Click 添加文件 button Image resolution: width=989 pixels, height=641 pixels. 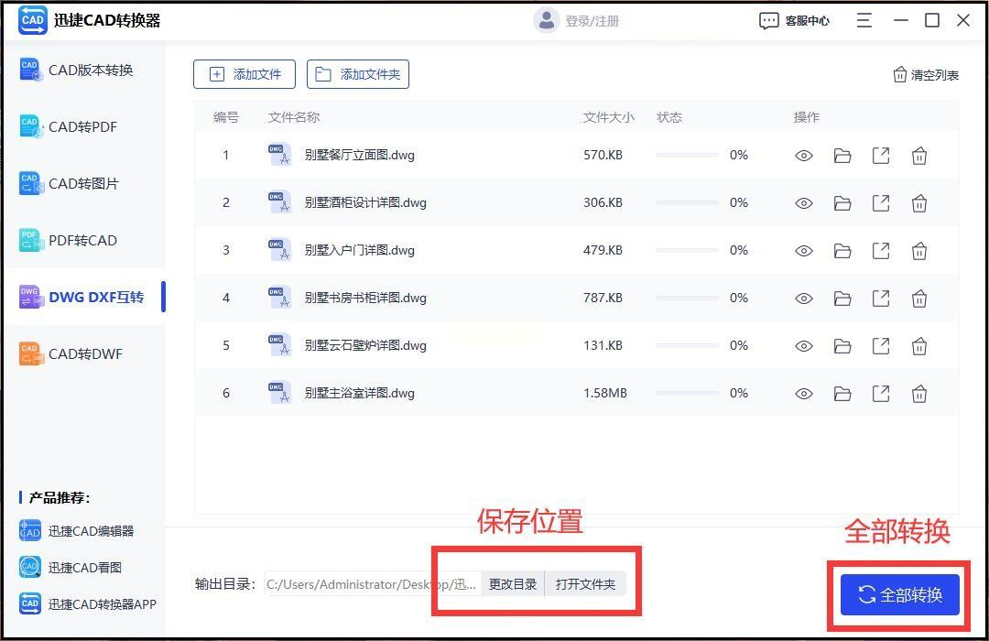245,74
